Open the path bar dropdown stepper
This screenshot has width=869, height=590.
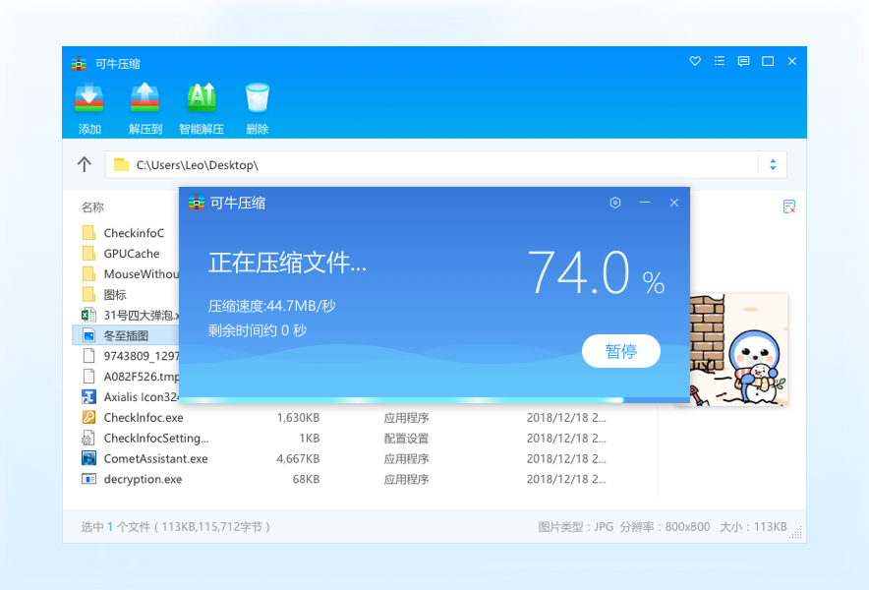(774, 164)
